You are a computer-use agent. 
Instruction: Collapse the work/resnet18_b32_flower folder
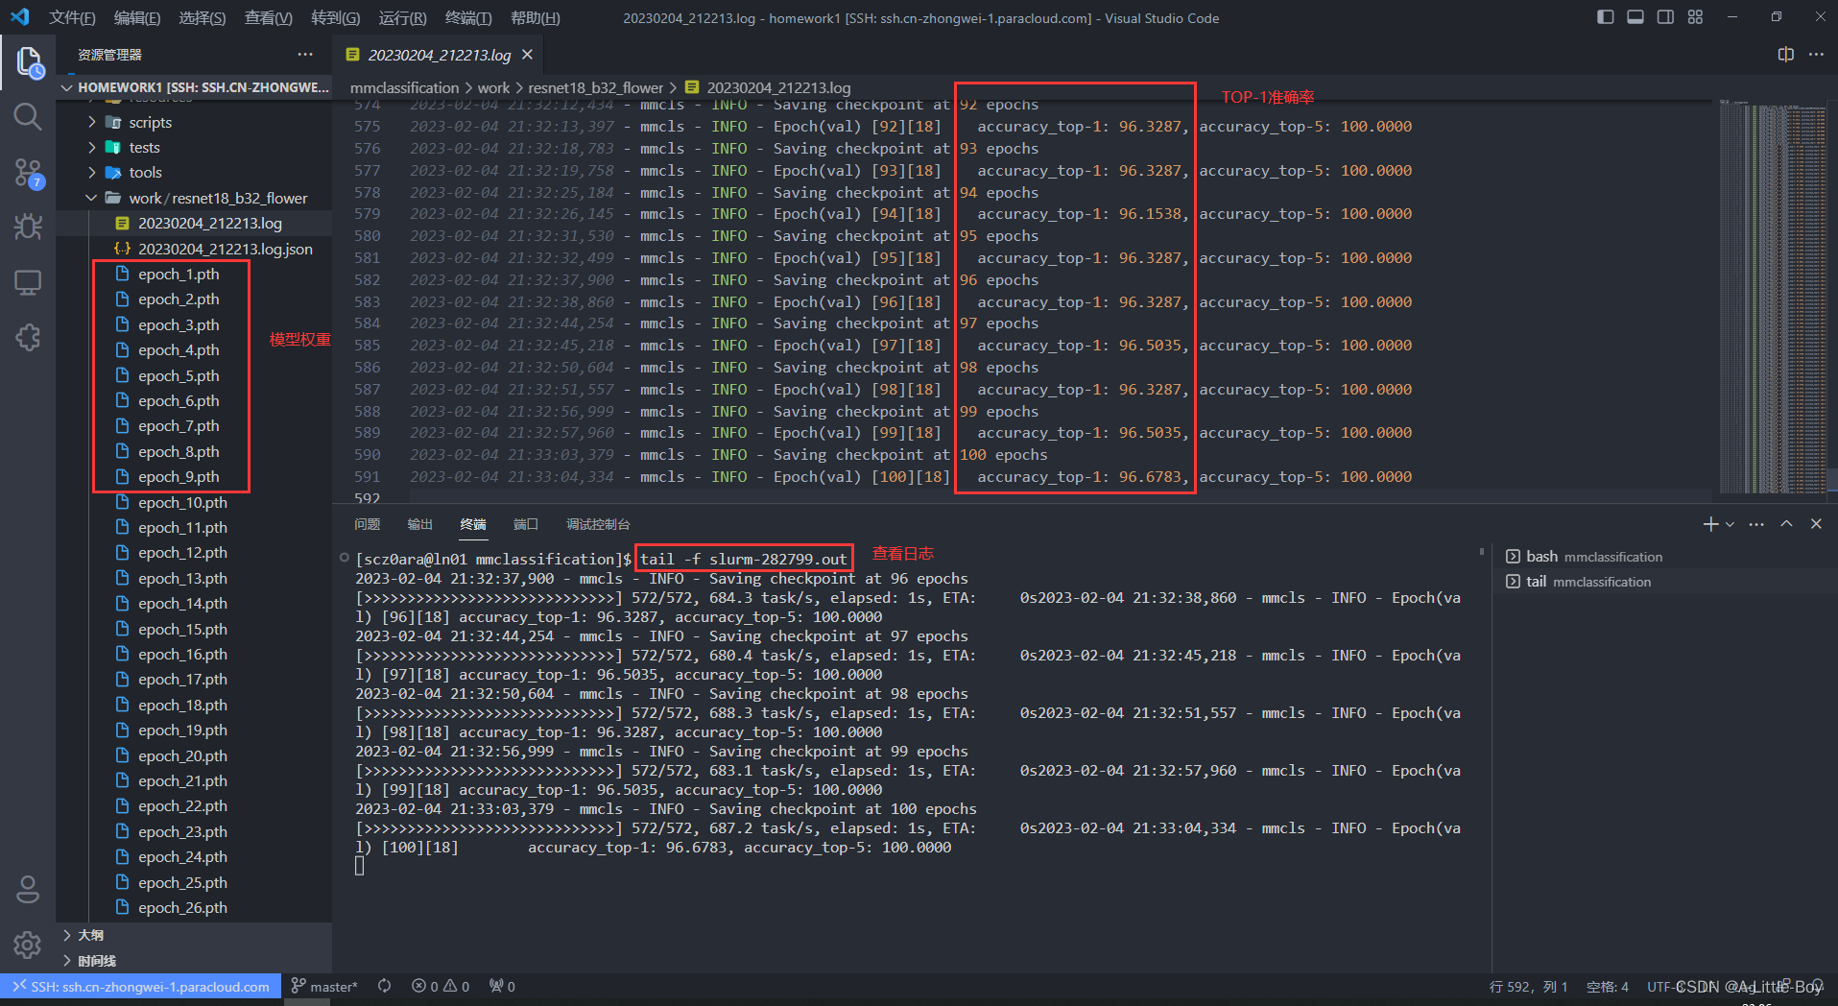[194, 198]
